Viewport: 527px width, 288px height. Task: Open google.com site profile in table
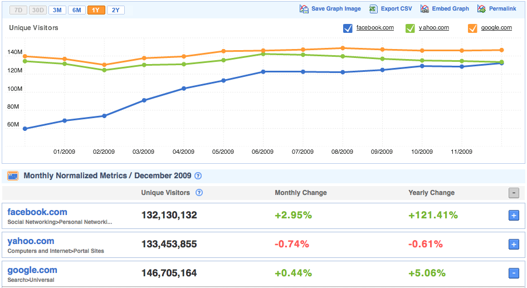(x=32, y=270)
